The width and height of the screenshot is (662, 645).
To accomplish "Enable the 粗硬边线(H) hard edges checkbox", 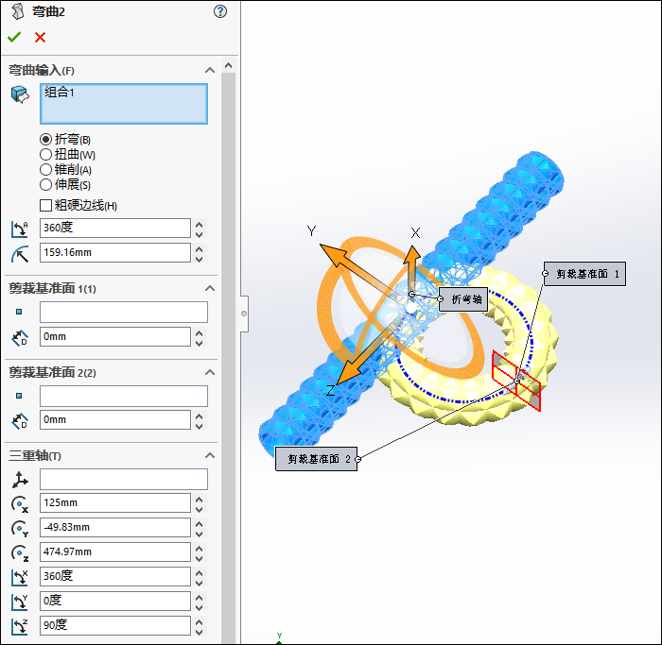I will 45,205.
